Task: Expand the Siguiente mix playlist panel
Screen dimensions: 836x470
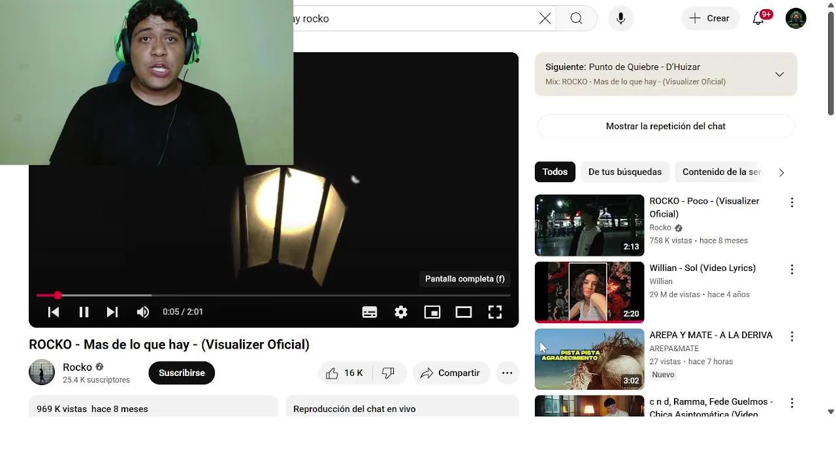Action: click(x=779, y=74)
